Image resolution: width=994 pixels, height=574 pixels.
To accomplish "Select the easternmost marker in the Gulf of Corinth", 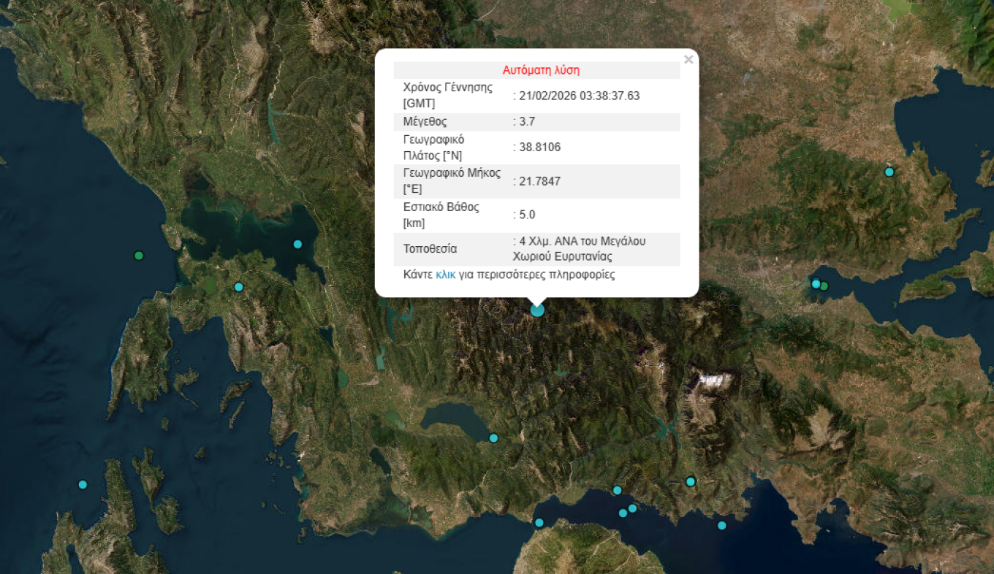I will [722, 524].
